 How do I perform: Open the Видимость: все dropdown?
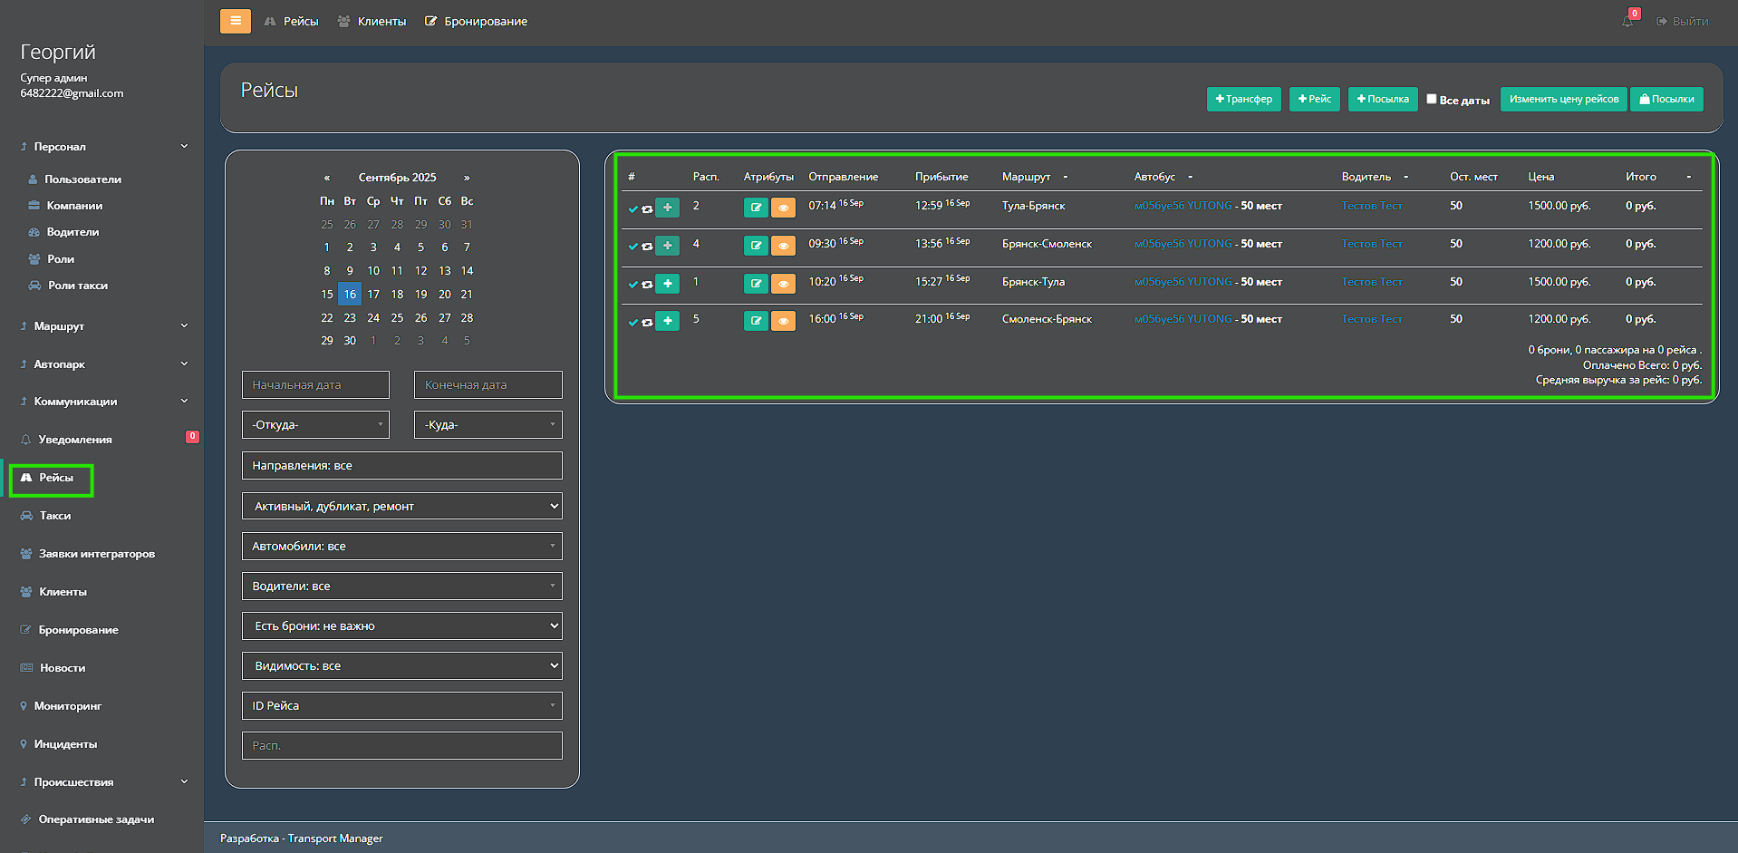401,666
